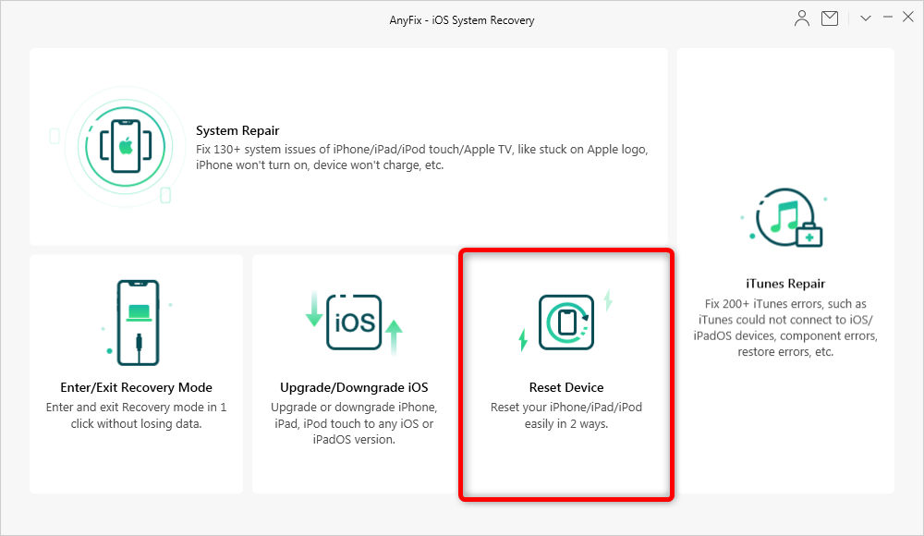Open Upgrade/Downgrade iOS title
The image size is (924, 536).
[x=354, y=387]
